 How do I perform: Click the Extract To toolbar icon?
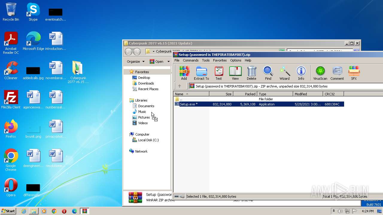201,73
